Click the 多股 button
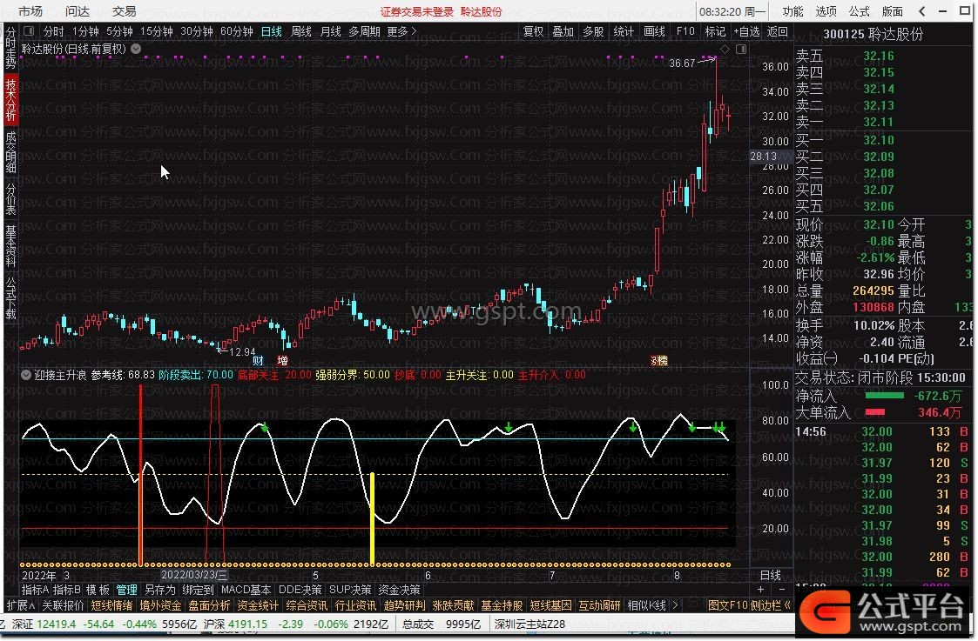 click(593, 31)
